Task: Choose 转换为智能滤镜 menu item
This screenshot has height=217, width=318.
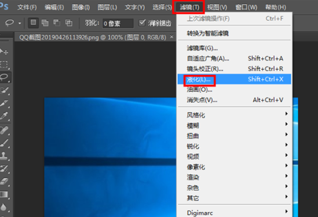Action: click(x=234, y=33)
